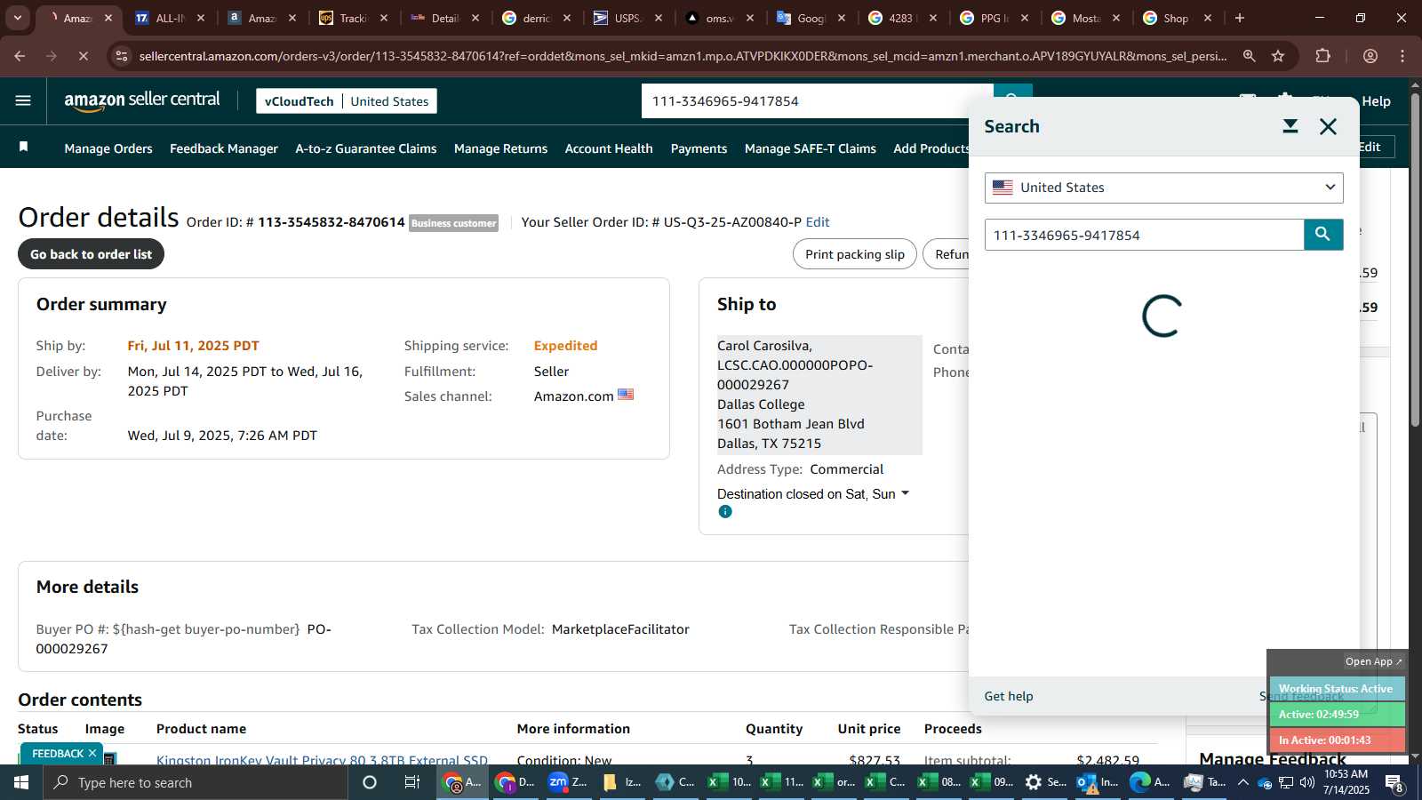This screenshot has width=1422, height=800.
Task: Open Outlook app on taskbar
Action: point(1097,782)
